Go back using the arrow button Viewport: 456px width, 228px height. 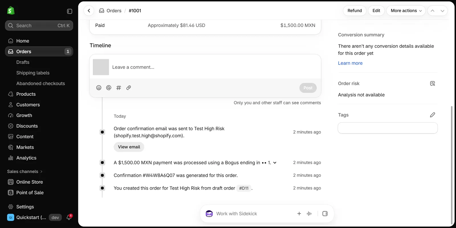[x=89, y=11]
